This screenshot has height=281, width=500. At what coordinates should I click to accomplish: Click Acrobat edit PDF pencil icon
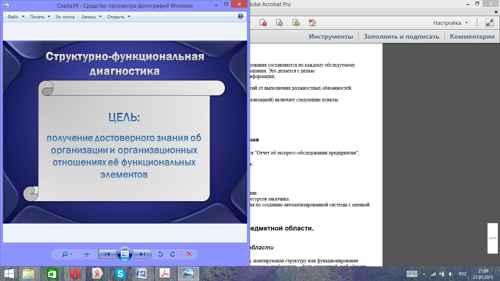[312, 23]
